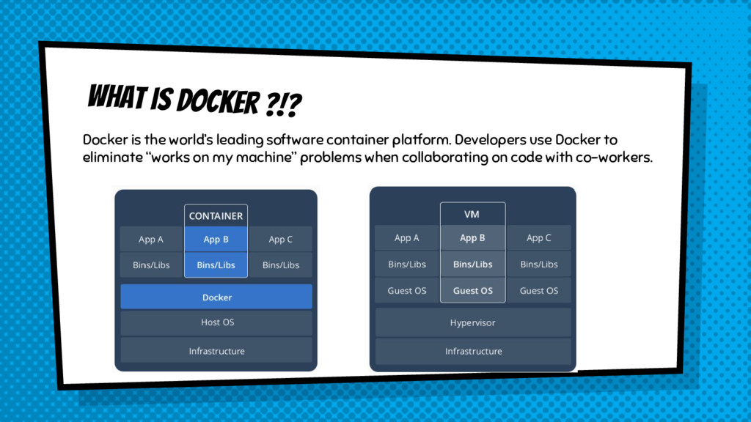751x422 pixels.
Task: Select the Guest OS box under VM App C
Action: click(x=539, y=290)
